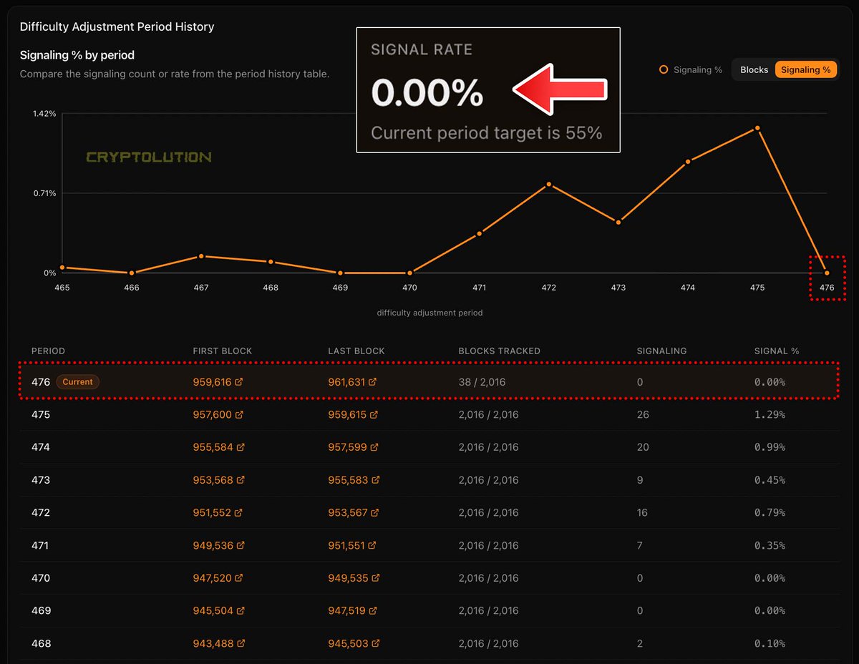Select the 0.99% signal cell
This screenshot has width=859, height=664.
[770, 447]
